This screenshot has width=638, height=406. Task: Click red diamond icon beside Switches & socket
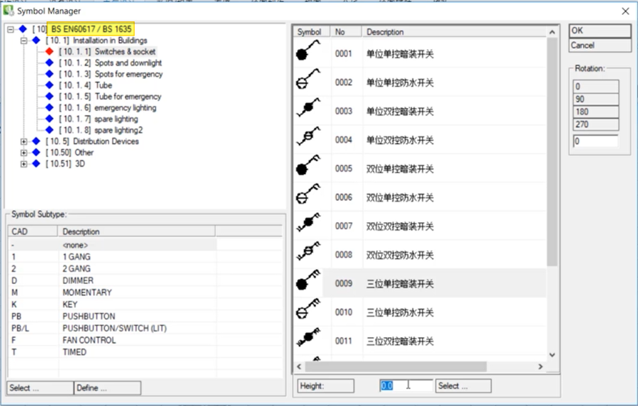click(49, 51)
